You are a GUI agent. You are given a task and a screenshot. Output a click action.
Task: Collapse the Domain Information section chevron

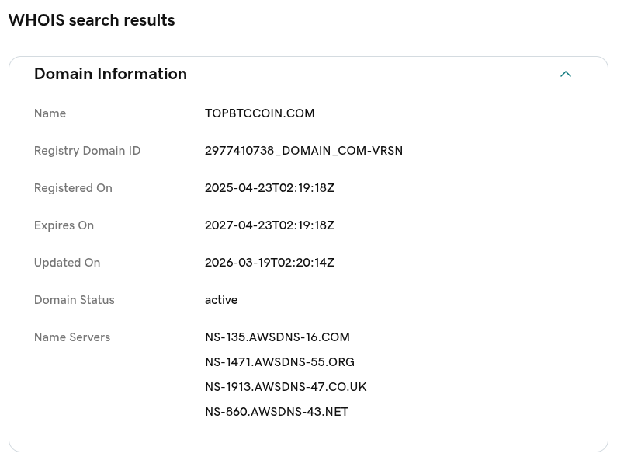[x=566, y=75]
